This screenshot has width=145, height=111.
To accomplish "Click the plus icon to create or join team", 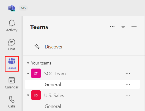I will point(134,26).
